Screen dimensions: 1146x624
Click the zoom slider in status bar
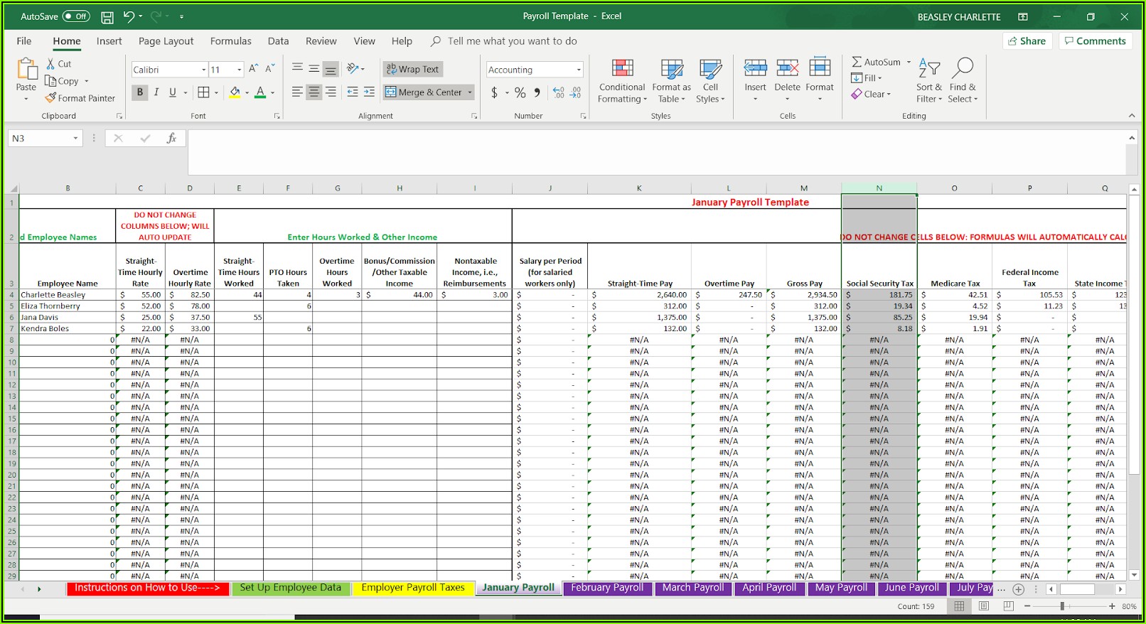1062,606
